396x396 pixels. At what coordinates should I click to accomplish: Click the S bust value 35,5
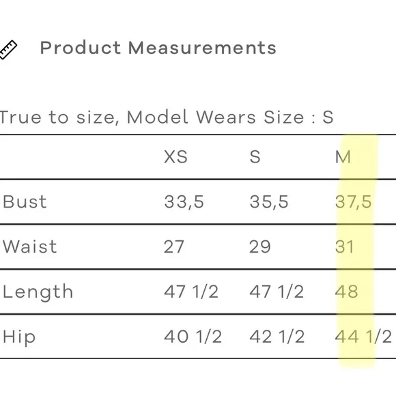(269, 202)
